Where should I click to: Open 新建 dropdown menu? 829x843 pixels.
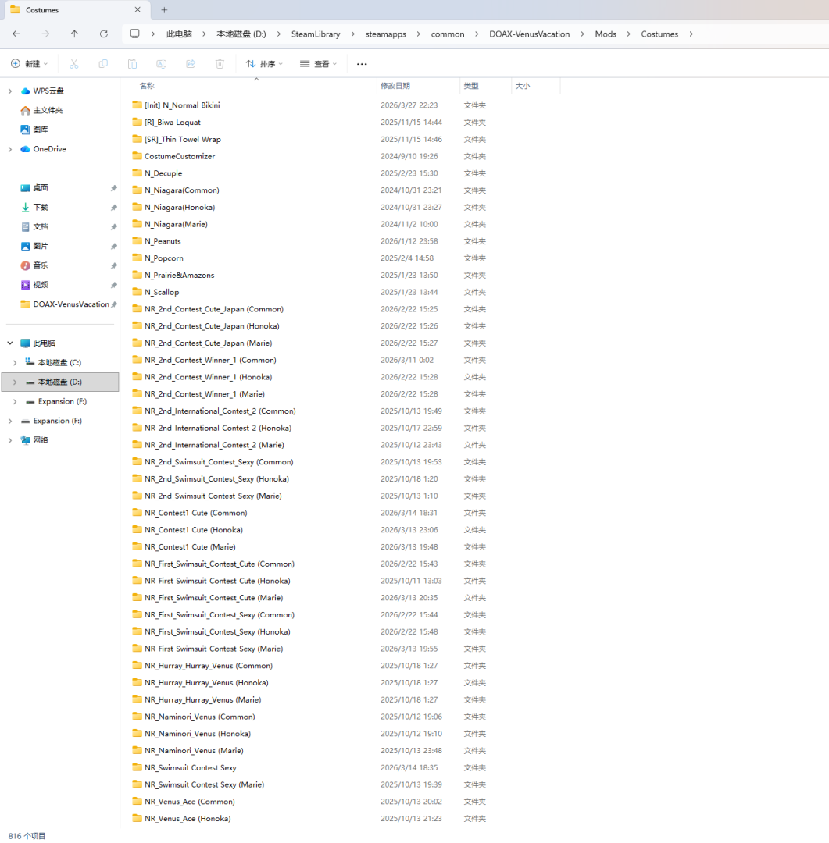30,64
